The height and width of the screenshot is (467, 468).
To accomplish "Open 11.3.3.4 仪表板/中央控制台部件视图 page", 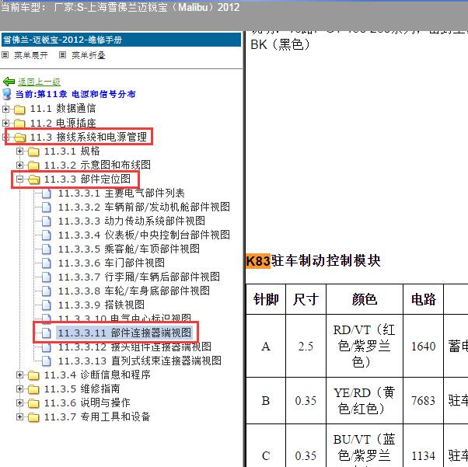I will pos(144,235).
